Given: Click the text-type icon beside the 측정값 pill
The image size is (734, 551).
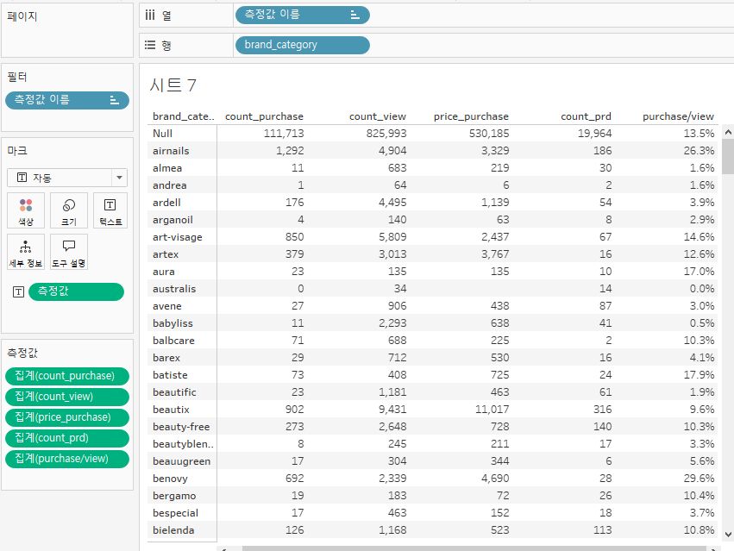Looking at the screenshot, I should 18,292.
